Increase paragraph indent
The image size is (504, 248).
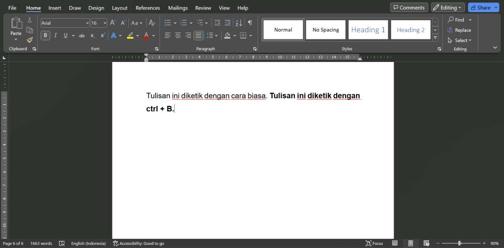pyautogui.click(x=227, y=23)
